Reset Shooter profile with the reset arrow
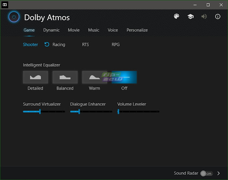 [47, 44]
